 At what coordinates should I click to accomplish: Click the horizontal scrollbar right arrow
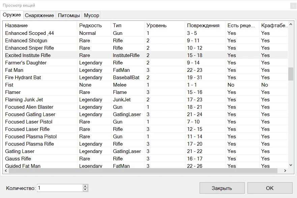coord(285,170)
